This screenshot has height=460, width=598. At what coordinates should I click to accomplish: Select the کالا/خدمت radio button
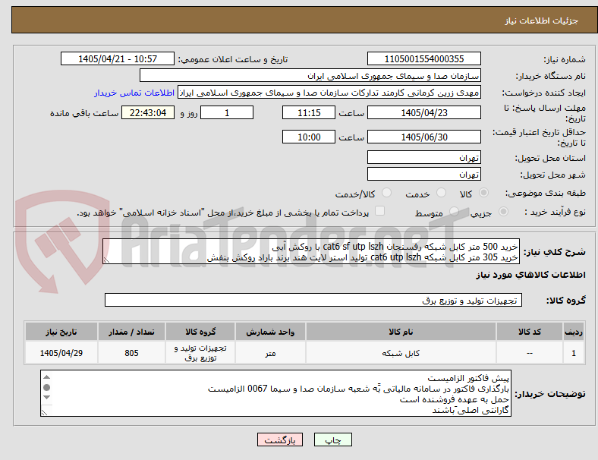pos(387,193)
